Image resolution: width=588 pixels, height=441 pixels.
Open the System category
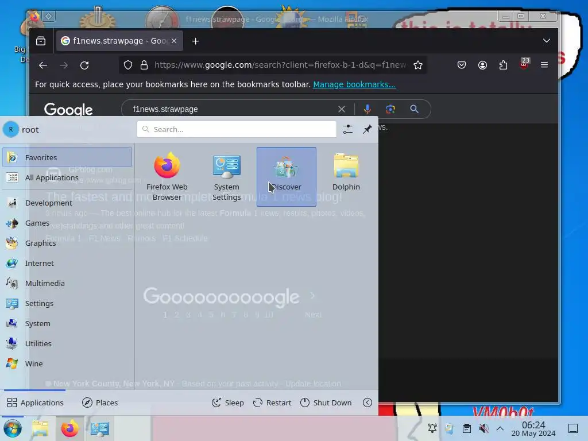click(68, 323)
